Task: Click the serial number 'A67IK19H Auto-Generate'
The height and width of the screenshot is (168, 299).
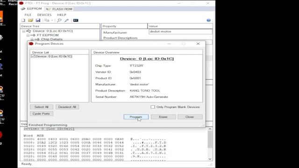Action: click(149, 97)
